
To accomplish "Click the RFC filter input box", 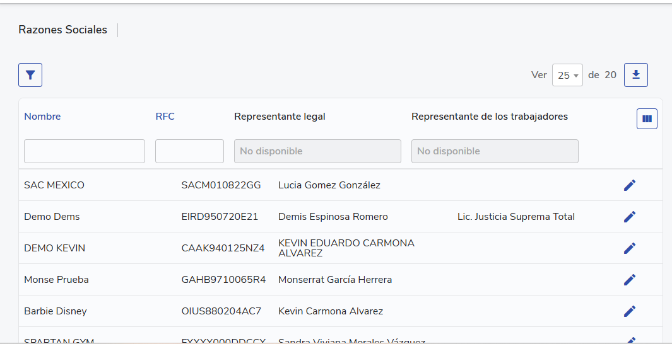I will click(x=189, y=151).
